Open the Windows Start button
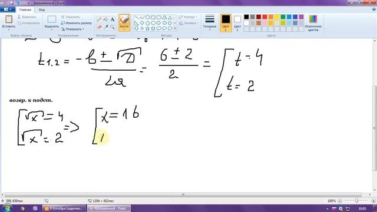The image size is (377, 212). pyautogui.click(x=8, y=208)
